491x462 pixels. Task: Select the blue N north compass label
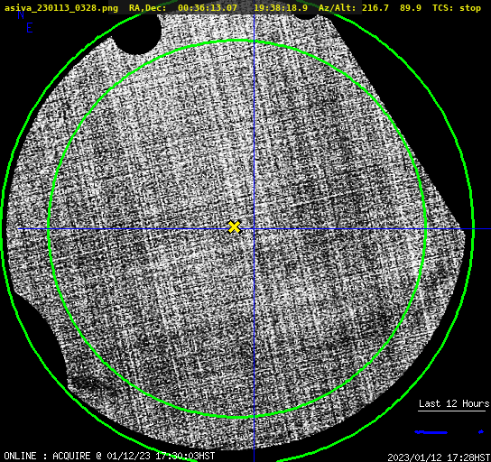coord(21,14)
